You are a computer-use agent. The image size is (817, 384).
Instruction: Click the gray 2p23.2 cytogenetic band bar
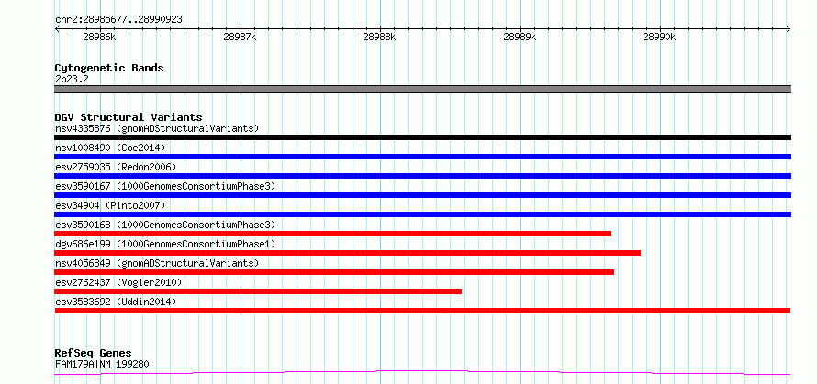click(422, 89)
